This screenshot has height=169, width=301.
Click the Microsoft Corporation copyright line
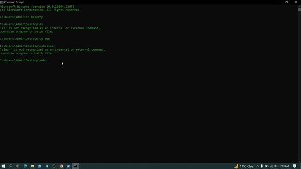[40, 10]
